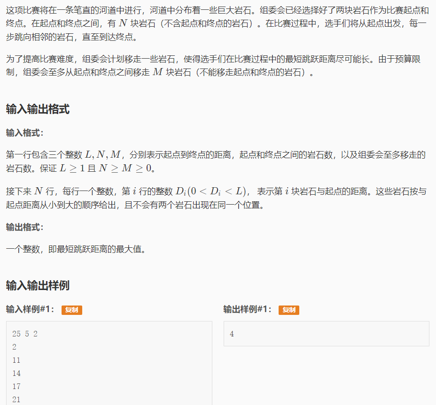Click the sample input value 21
436x405 pixels.
point(16,399)
